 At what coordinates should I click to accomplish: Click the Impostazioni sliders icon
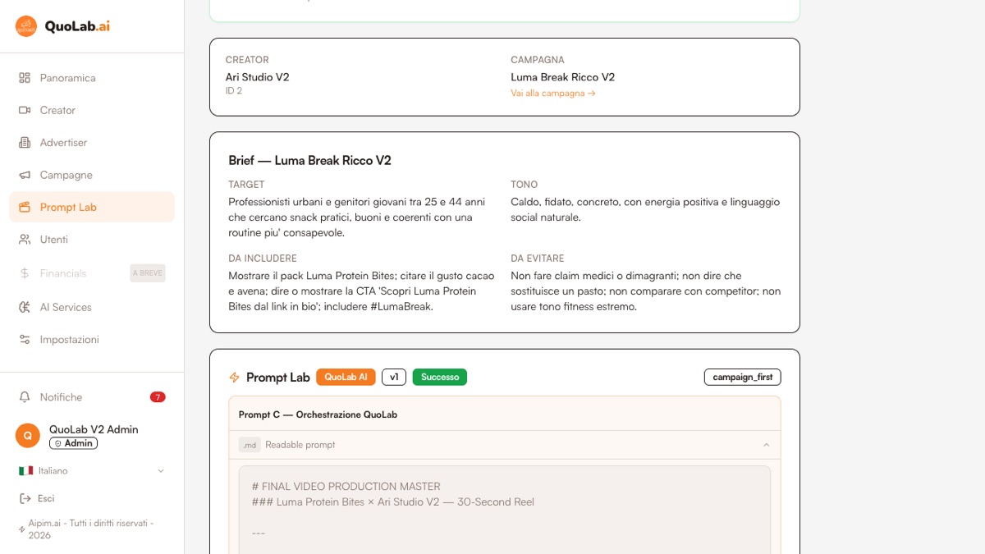[25, 340]
